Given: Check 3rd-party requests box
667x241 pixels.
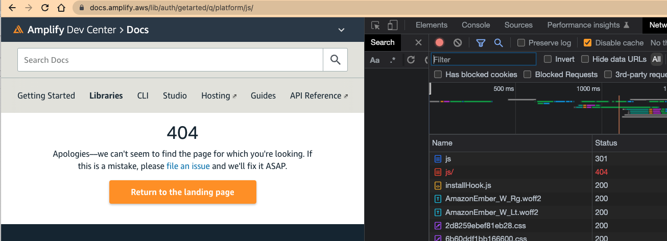Looking at the screenshot, I should click(608, 75).
